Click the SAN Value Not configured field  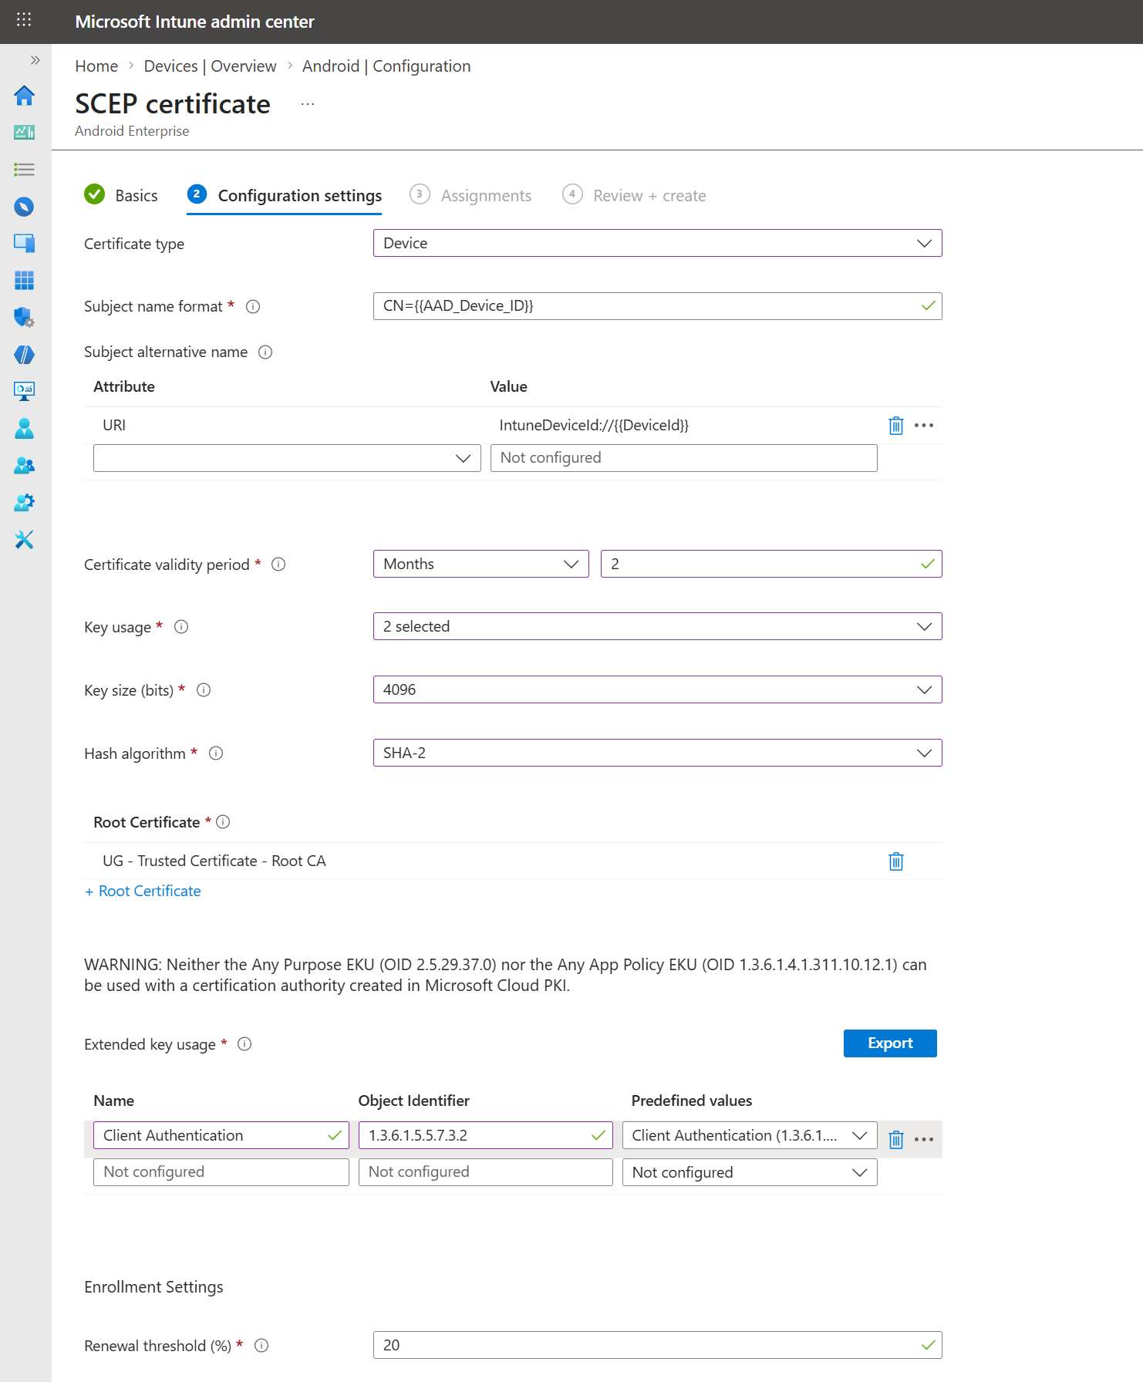point(684,458)
